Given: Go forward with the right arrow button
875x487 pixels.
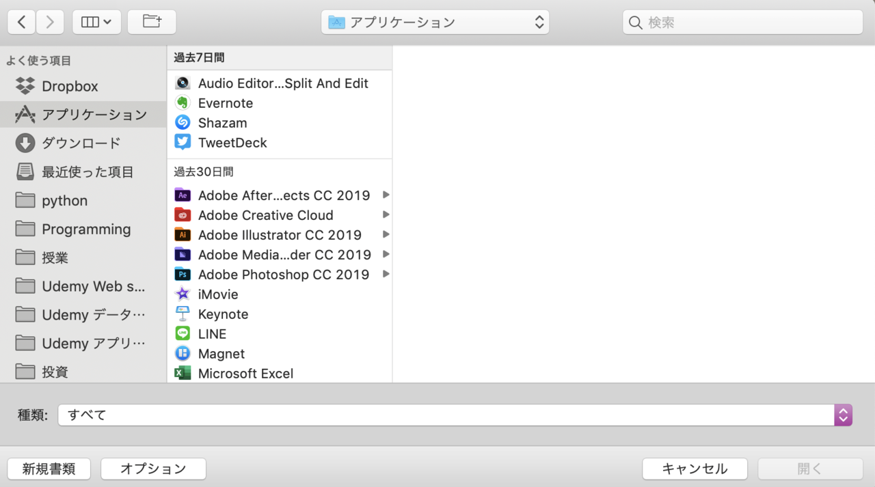Looking at the screenshot, I should click(x=50, y=22).
